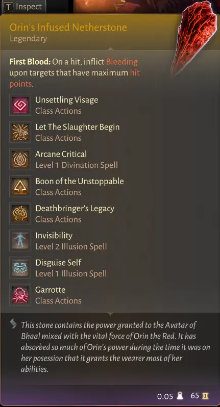Click the Arcane Critical spell name
The image size is (220, 407).
[61, 154]
